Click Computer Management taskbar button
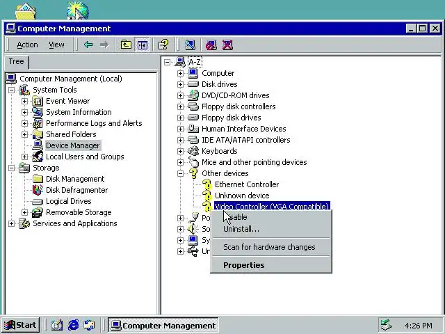445x334 pixels. [163, 325]
